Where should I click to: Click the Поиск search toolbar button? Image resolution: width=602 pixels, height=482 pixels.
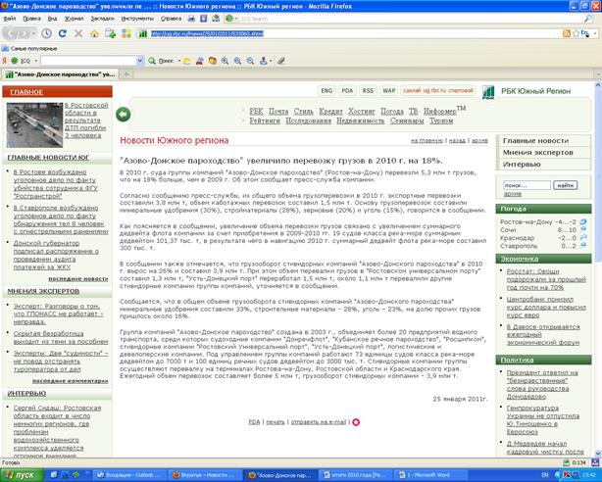pos(161,61)
